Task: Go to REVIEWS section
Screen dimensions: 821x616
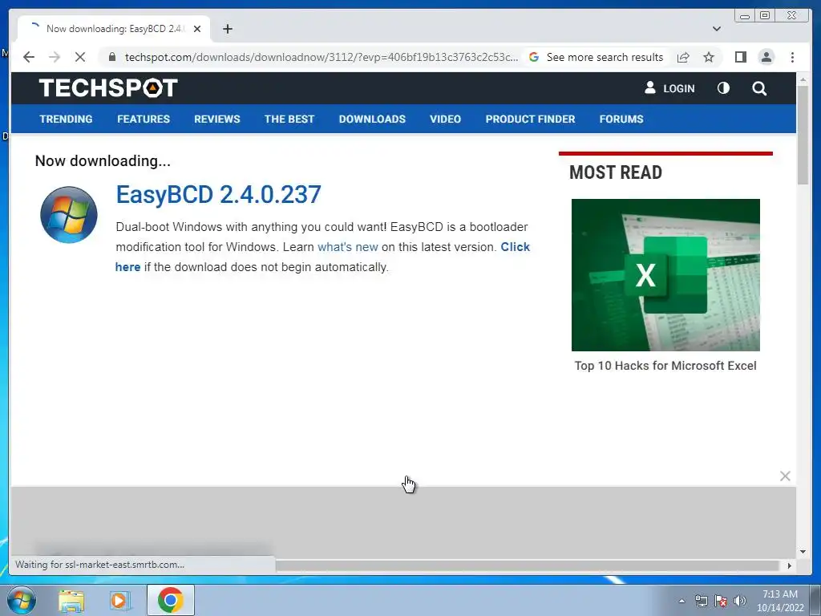Action: coord(216,119)
